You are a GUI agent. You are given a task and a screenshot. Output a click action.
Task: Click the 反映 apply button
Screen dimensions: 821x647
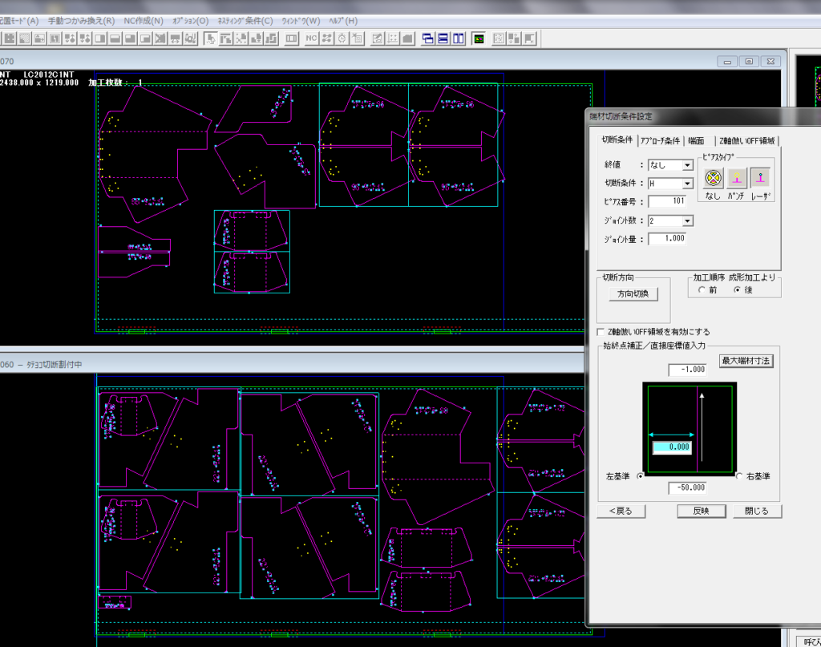[702, 512]
